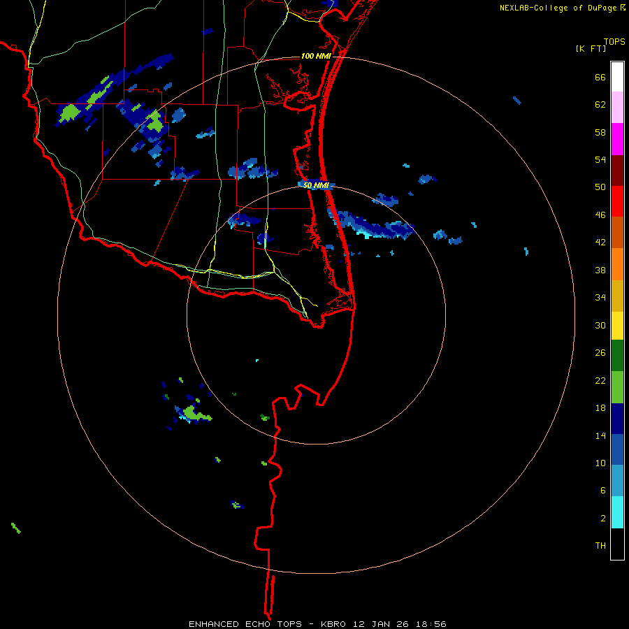629x629 pixels.
Task: Click the white 66 kft legend swatch
Action: [x=617, y=77]
